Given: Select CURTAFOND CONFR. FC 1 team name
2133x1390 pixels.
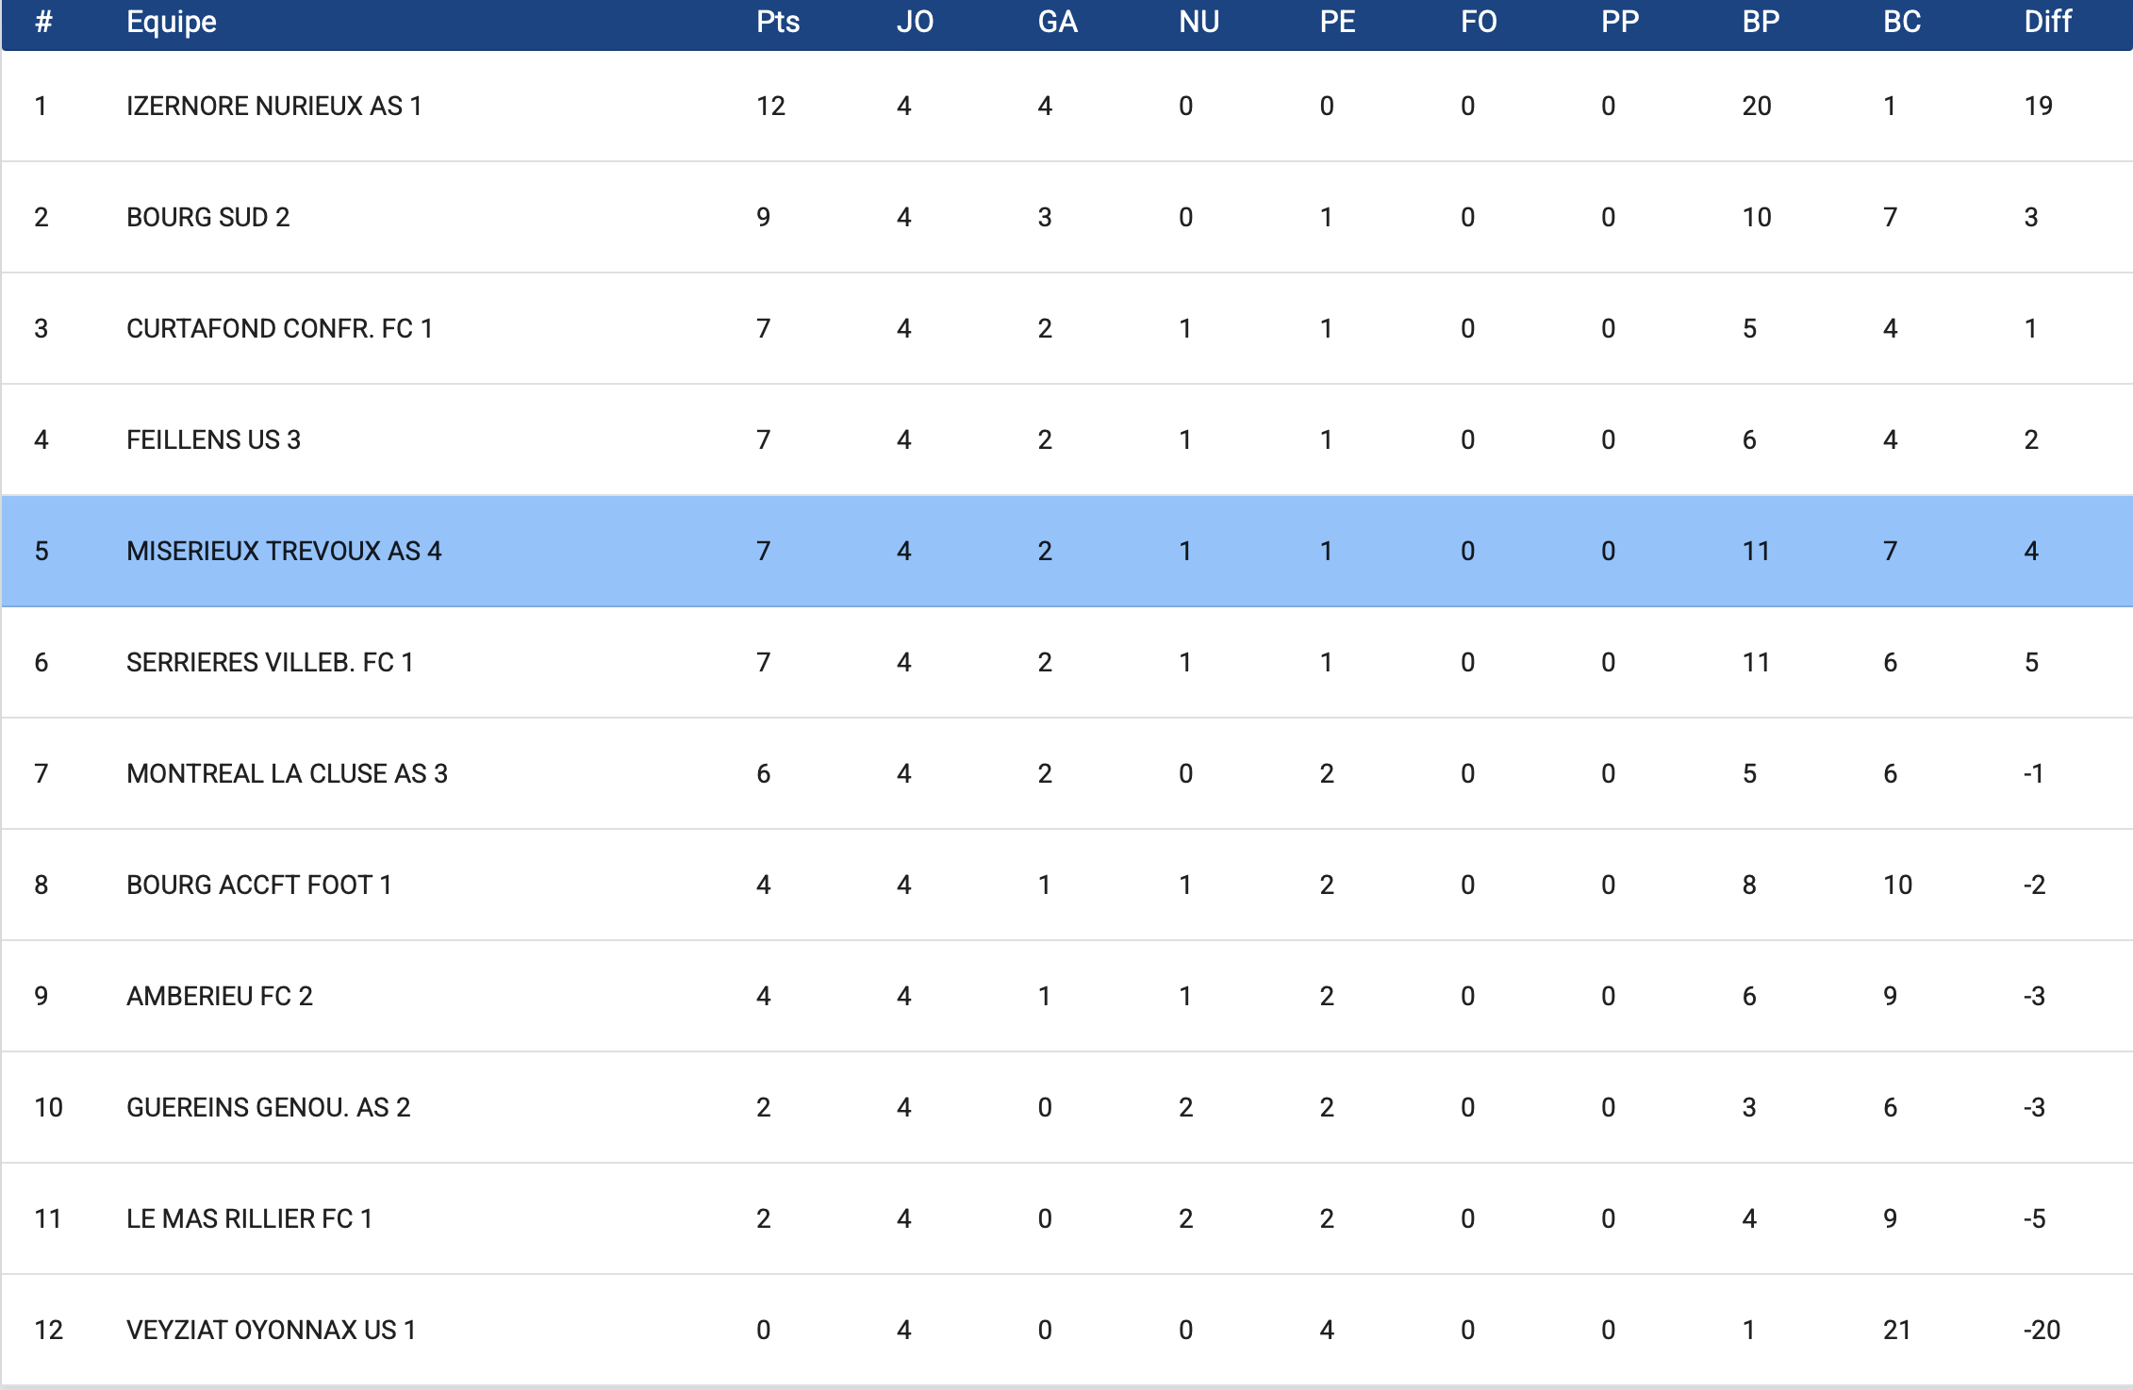Looking at the screenshot, I should click(x=279, y=328).
